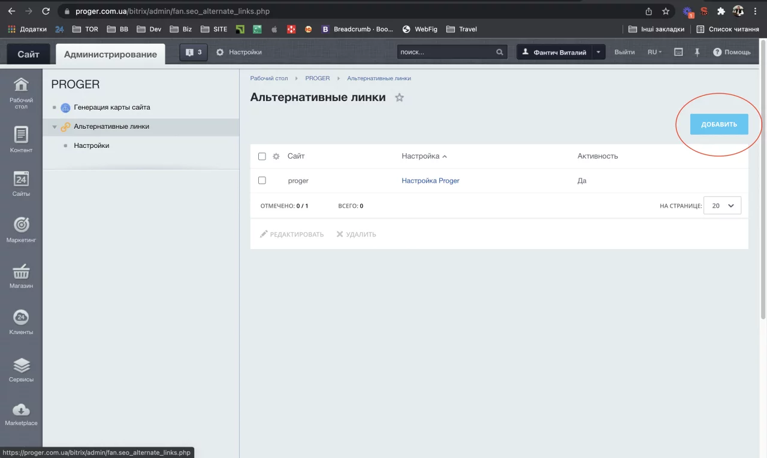This screenshot has width=767, height=458.
Task: Open the Настройка Proger link
Action: pyautogui.click(x=430, y=180)
